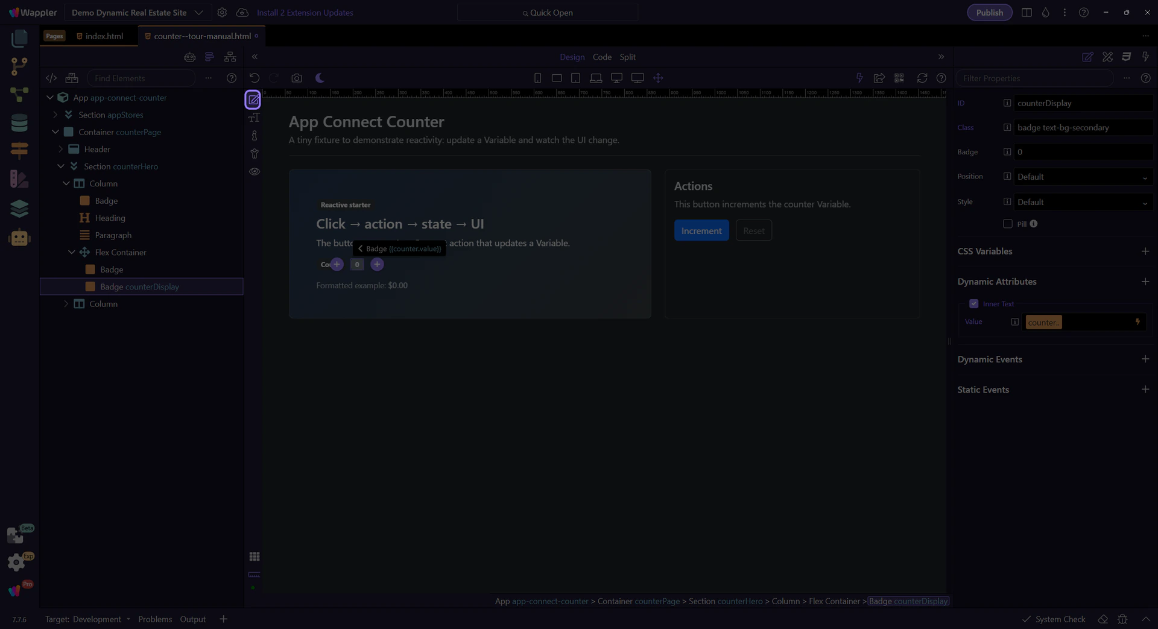1158x629 pixels.
Task: Expand the Section appStores tree node
Action: coord(55,115)
